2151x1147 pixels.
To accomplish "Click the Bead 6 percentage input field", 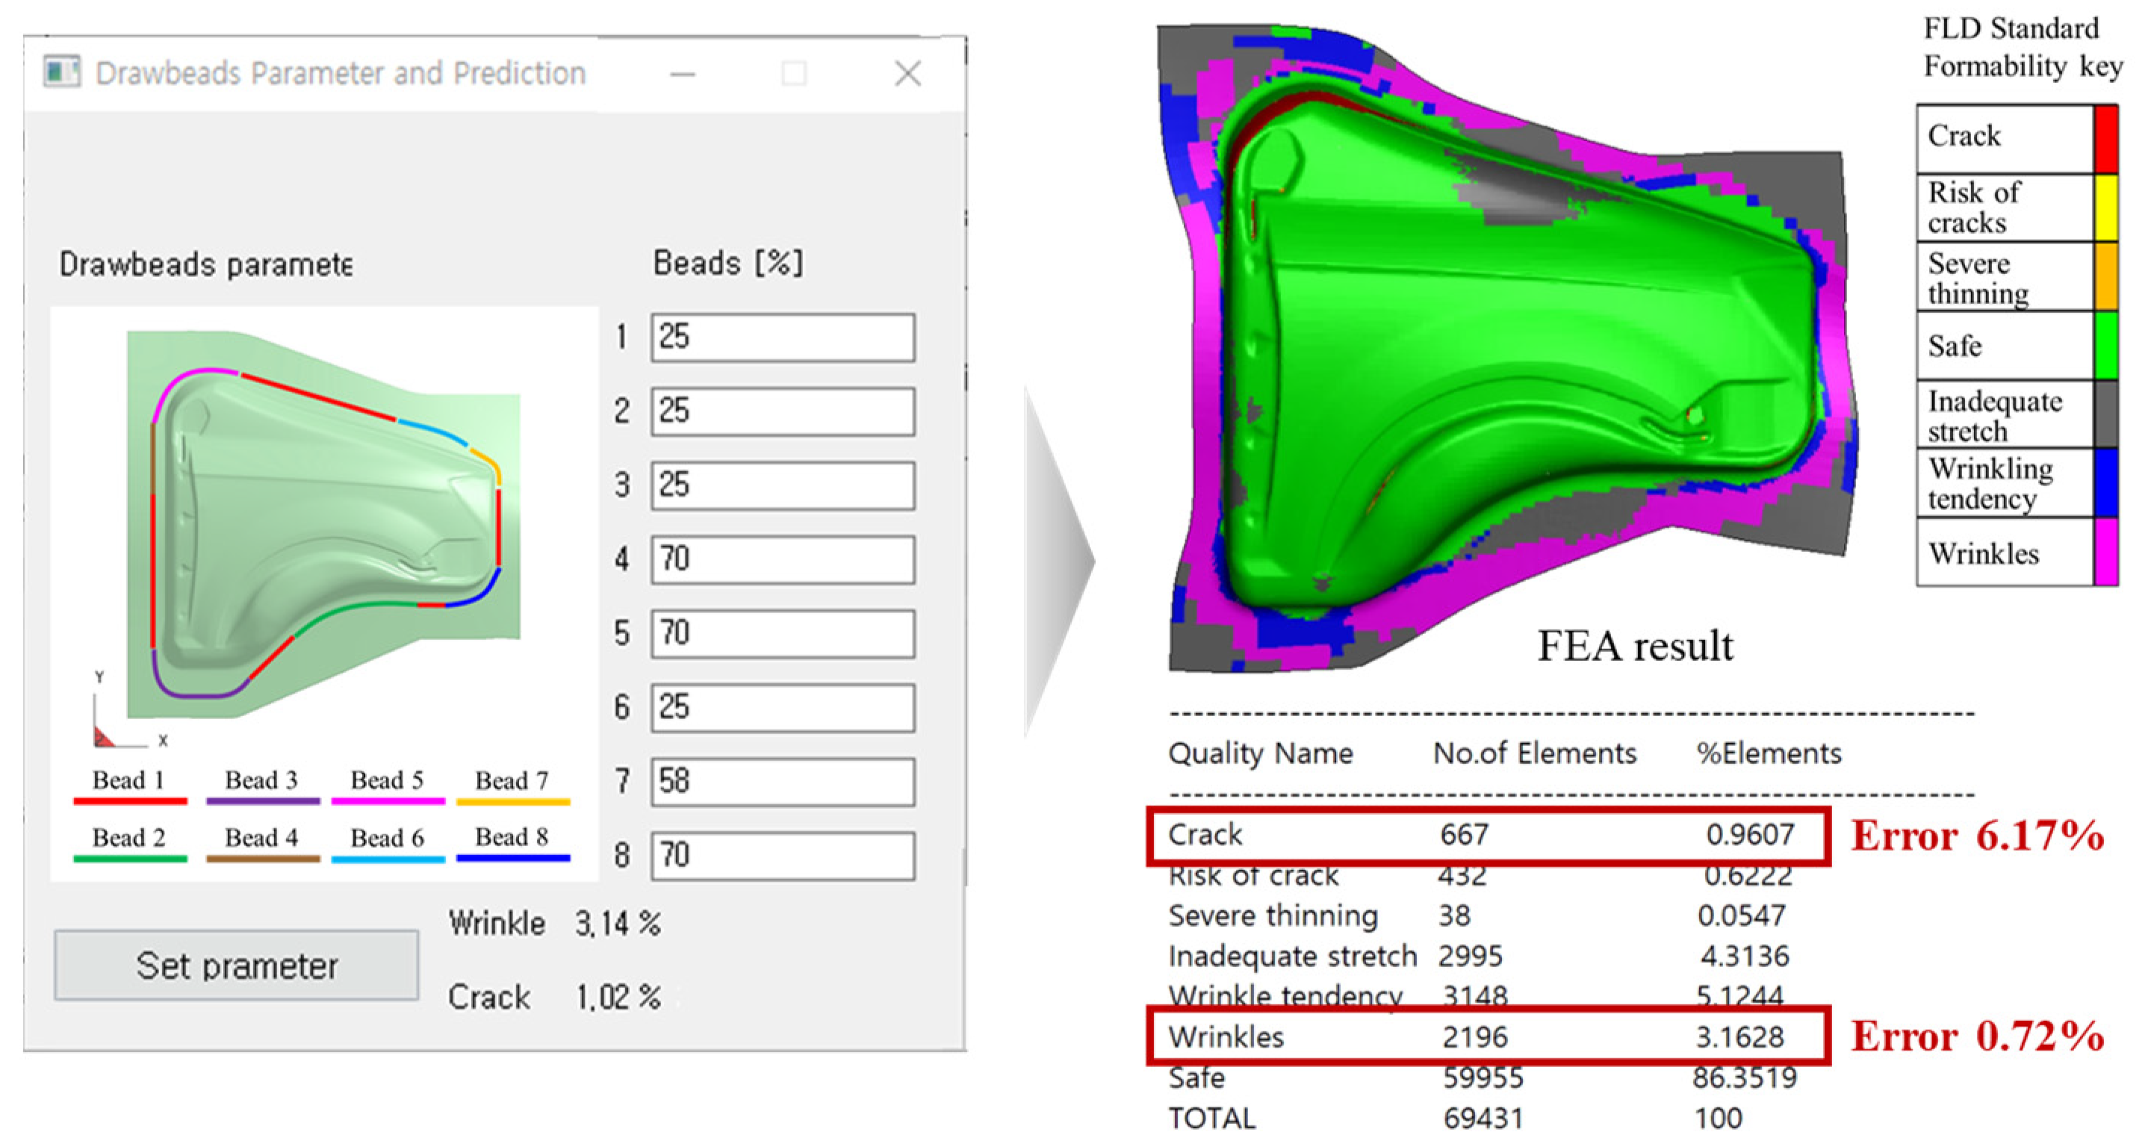I will (783, 708).
